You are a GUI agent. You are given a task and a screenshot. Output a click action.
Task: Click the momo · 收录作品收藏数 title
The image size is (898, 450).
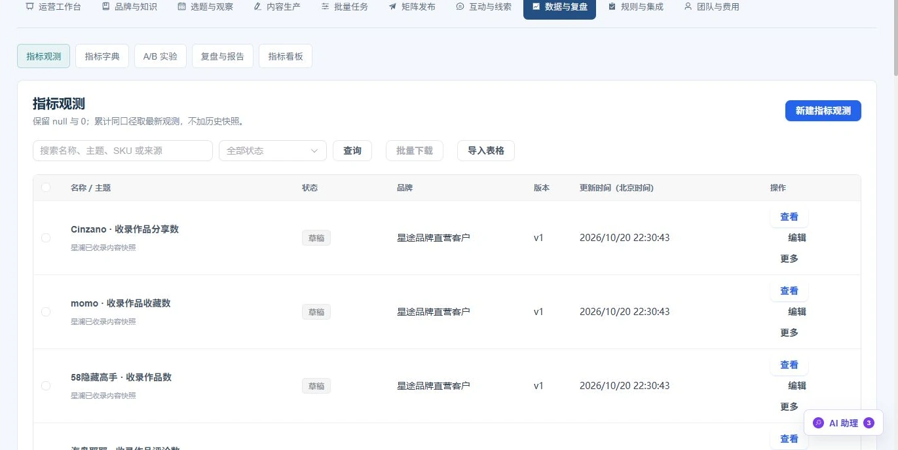pyautogui.click(x=121, y=303)
